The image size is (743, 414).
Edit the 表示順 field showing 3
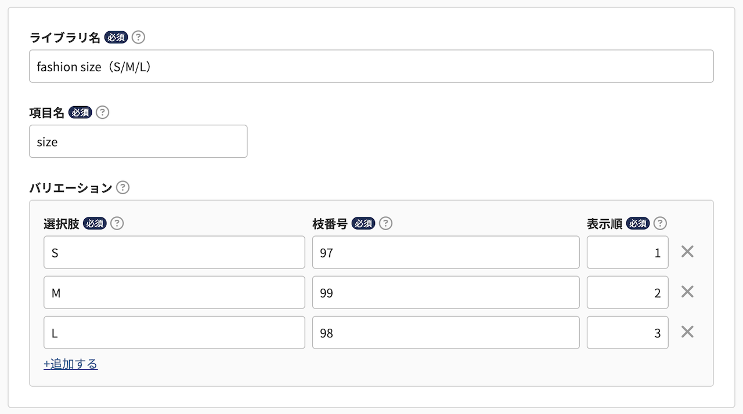point(627,332)
